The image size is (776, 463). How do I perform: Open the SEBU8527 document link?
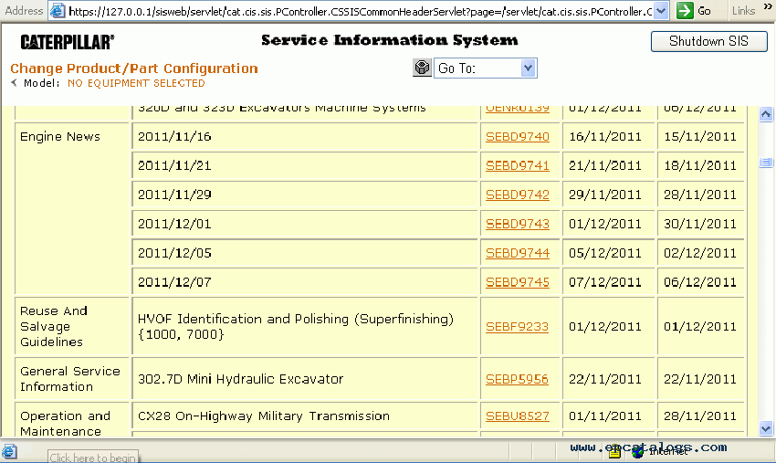(x=517, y=416)
